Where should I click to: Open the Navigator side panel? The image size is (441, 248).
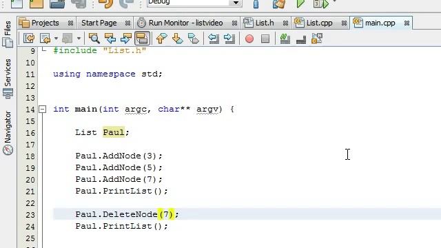[8, 133]
